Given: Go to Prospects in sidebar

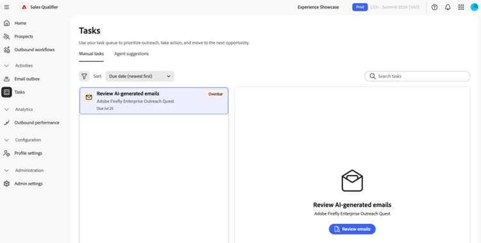Looking at the screenshot, I should coord(24,37).
